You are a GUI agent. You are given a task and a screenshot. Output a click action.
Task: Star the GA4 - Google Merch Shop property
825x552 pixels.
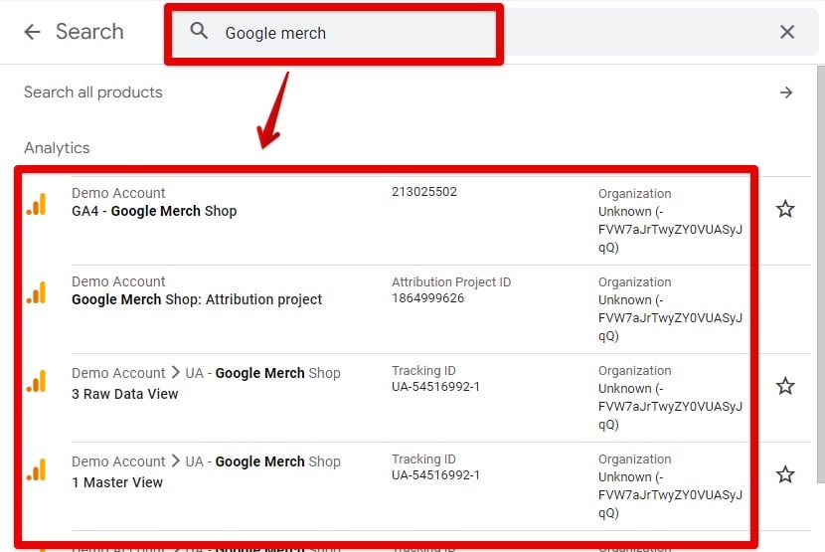[785, 209]
